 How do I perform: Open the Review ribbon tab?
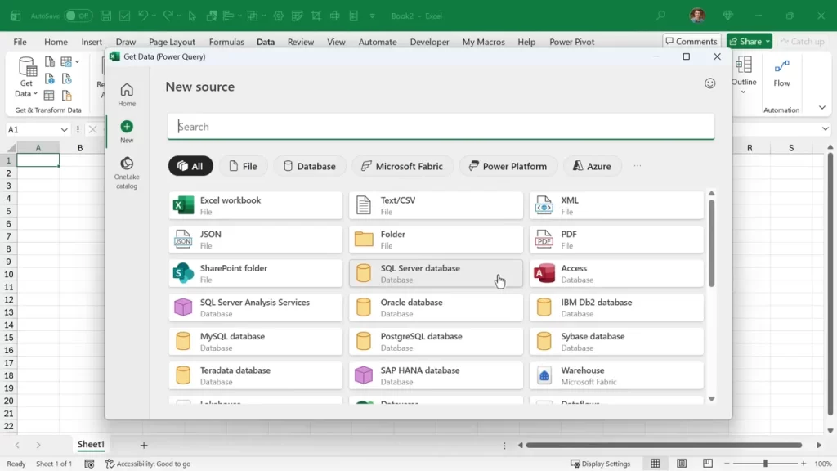point(300,41)
